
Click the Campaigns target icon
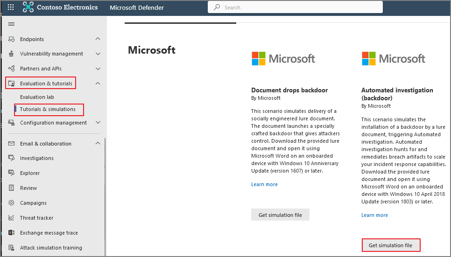11,203
